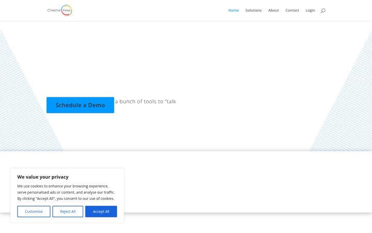372x233 pixels.
Task: Reject all cookies
Action: [68, 211]
